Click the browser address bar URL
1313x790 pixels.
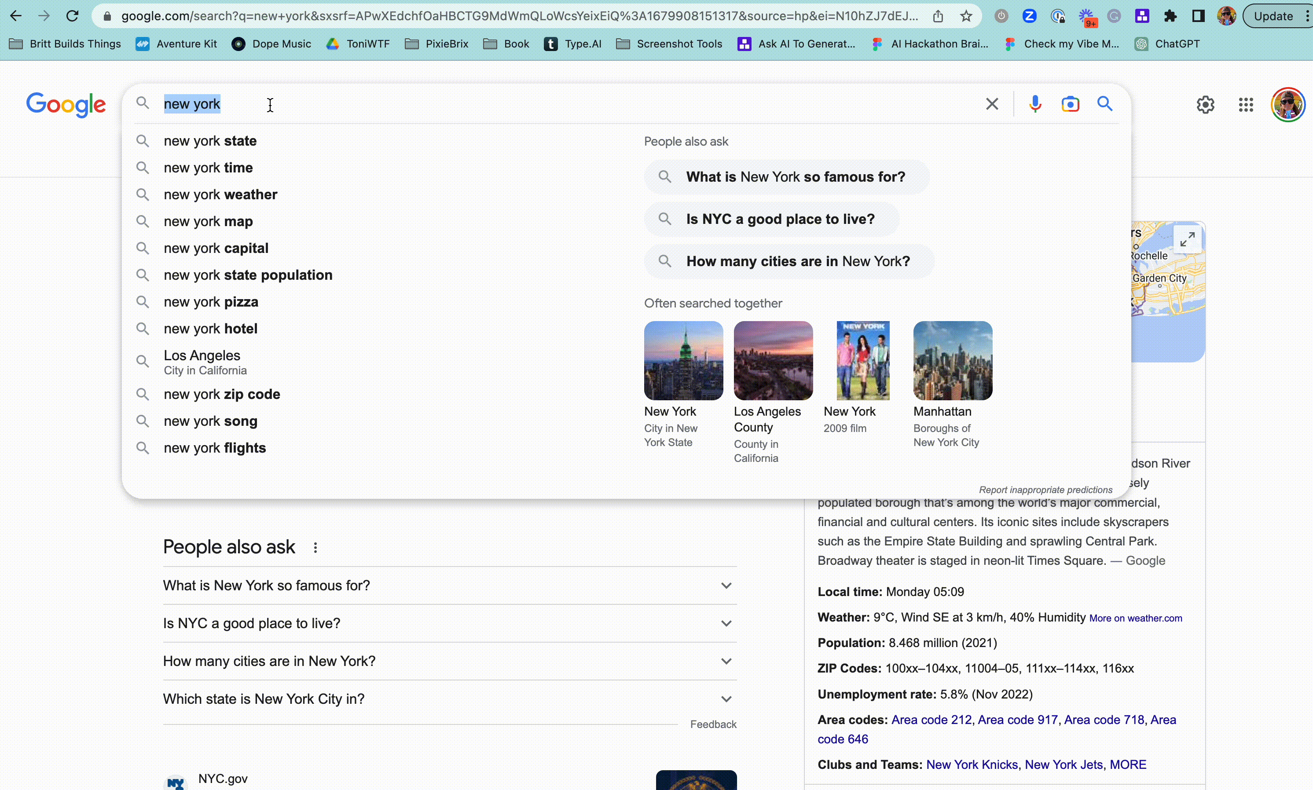519,16
